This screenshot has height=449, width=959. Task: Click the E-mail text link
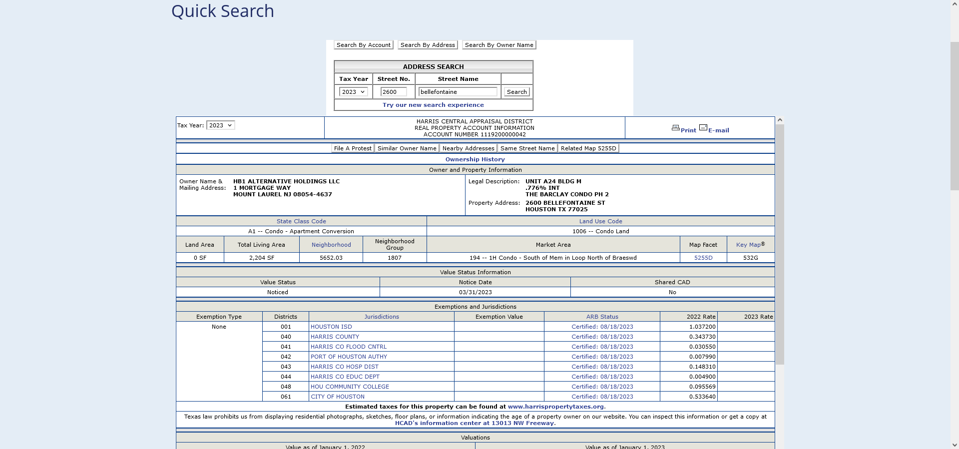pos(719,130)
